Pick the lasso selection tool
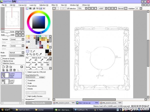Image resolution: width=150 pixels, height=112 pixels. 31,51
